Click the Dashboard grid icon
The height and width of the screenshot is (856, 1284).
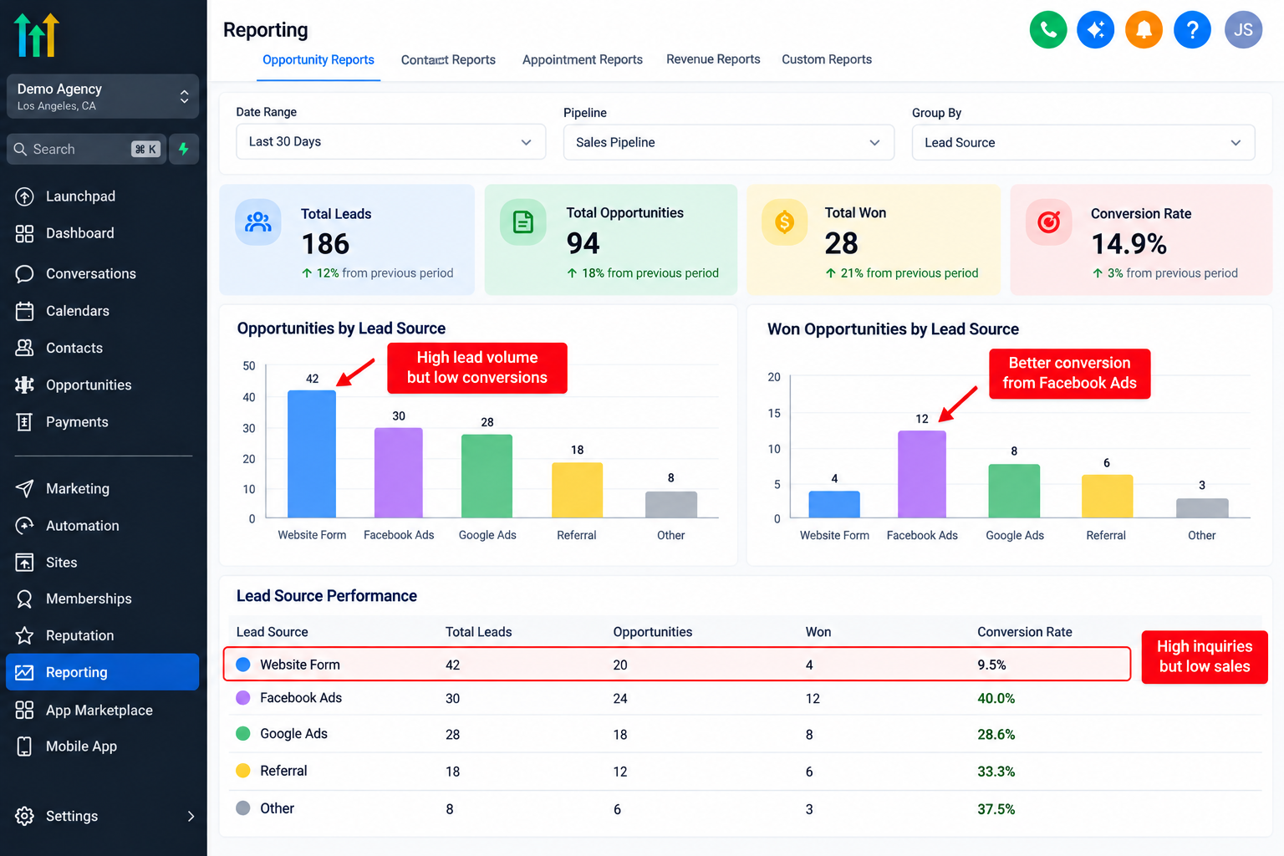click(25, 233)
